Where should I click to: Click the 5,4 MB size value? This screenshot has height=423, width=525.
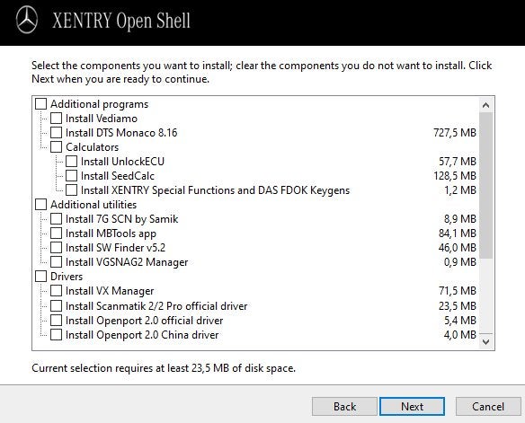460,321
